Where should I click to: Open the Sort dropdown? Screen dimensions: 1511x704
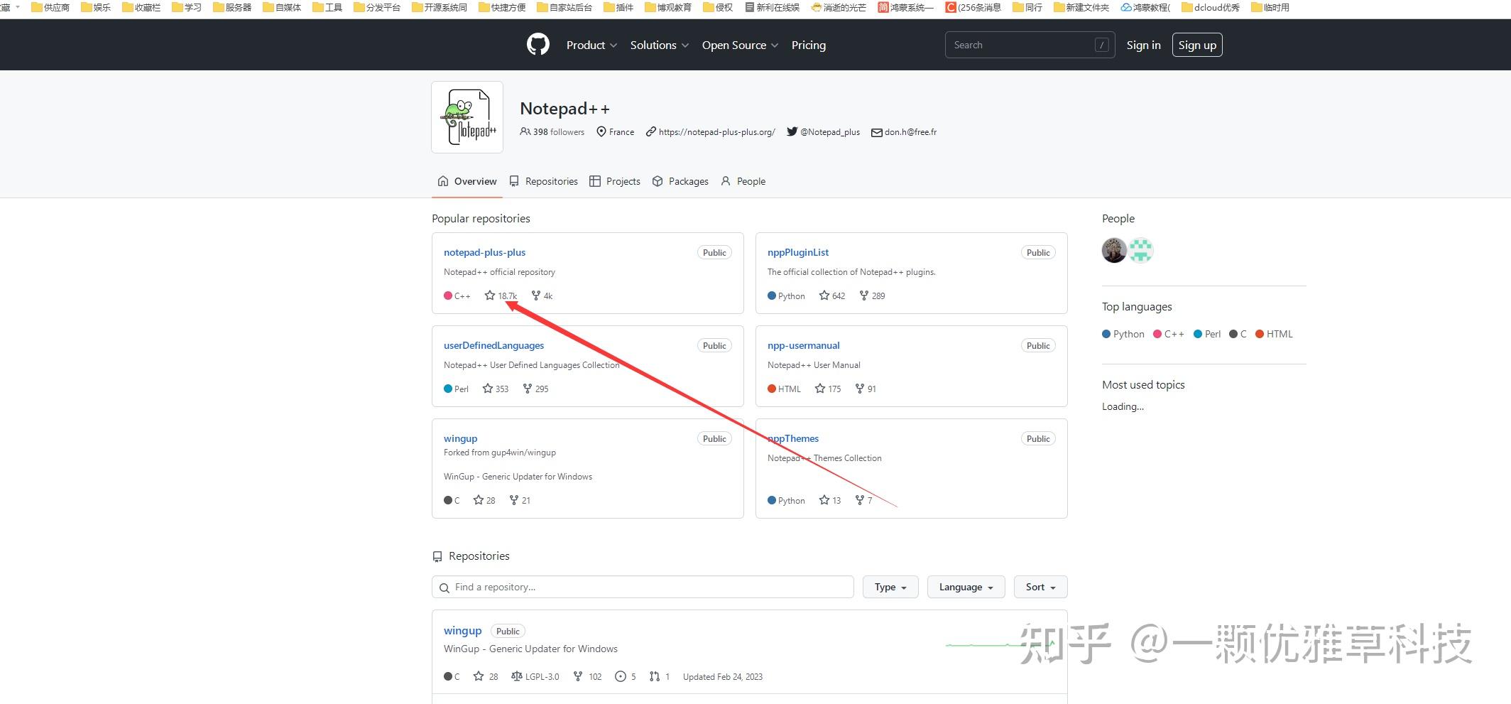[x=1040, y=587]
